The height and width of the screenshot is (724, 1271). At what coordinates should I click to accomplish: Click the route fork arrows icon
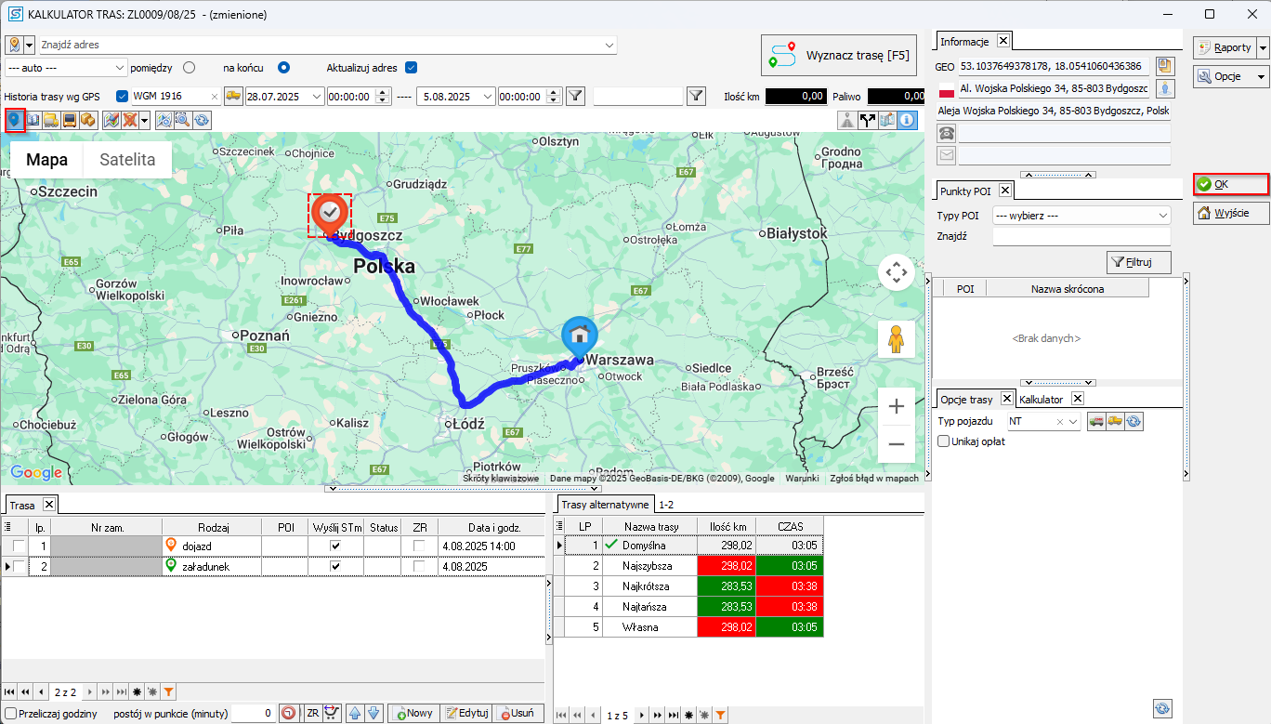pyautogui.click(x=867, y=120)
